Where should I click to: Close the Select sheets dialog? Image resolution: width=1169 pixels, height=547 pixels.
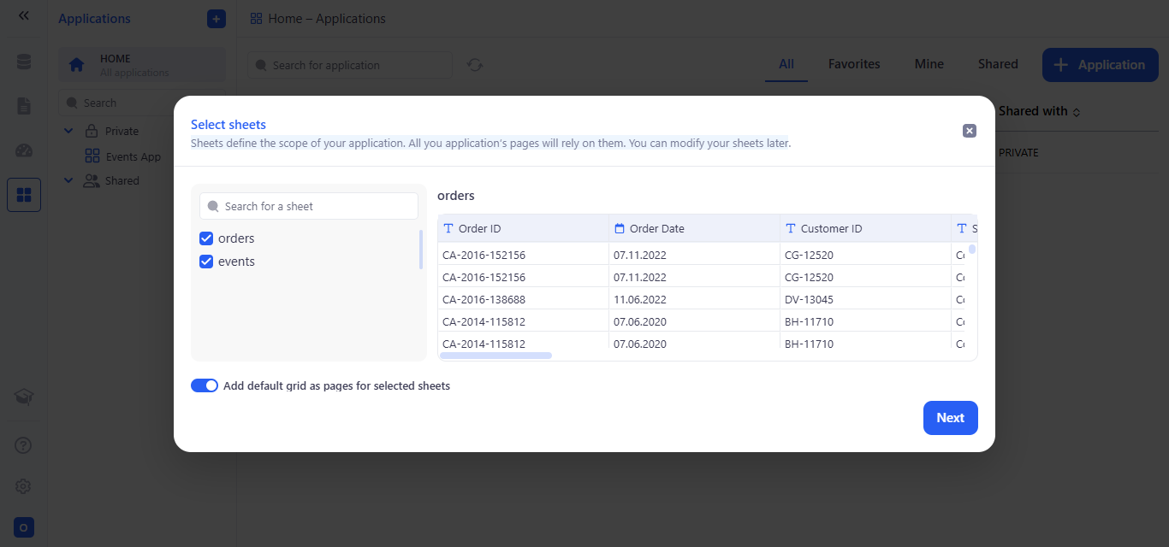pyautogui.click(x=969, y=131)
